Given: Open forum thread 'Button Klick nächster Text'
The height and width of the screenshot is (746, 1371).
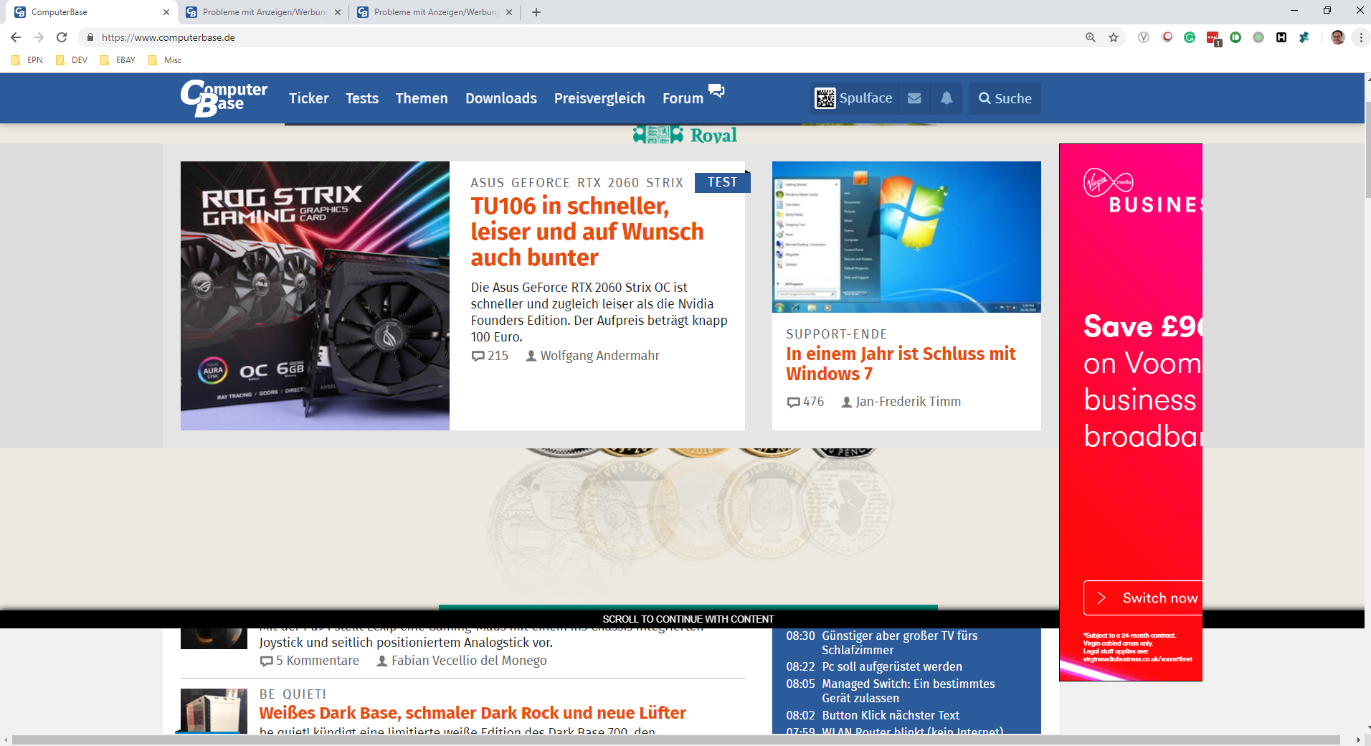Looking at the screenshot, I should coord(891,715).
